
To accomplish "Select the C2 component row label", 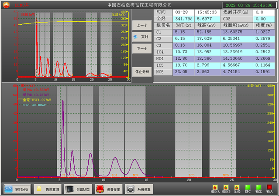I will point(163,39).
